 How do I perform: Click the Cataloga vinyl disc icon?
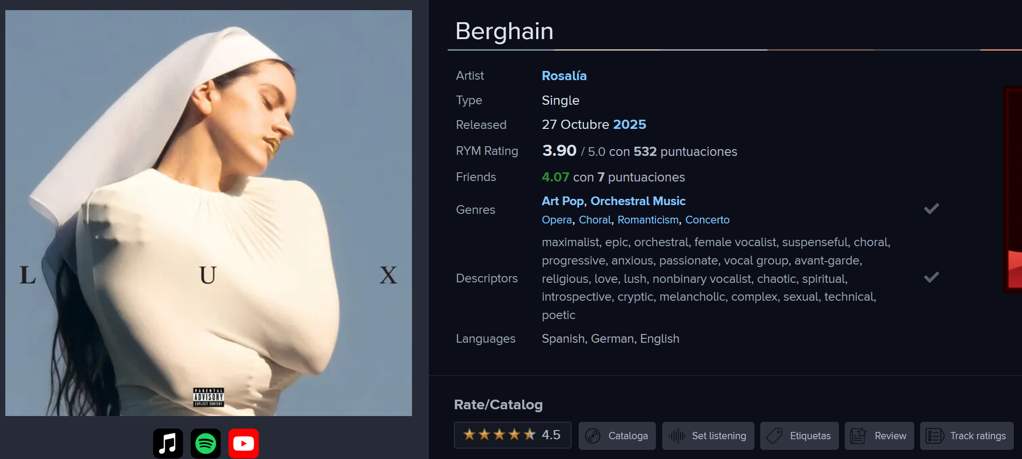tap(593, 436)
